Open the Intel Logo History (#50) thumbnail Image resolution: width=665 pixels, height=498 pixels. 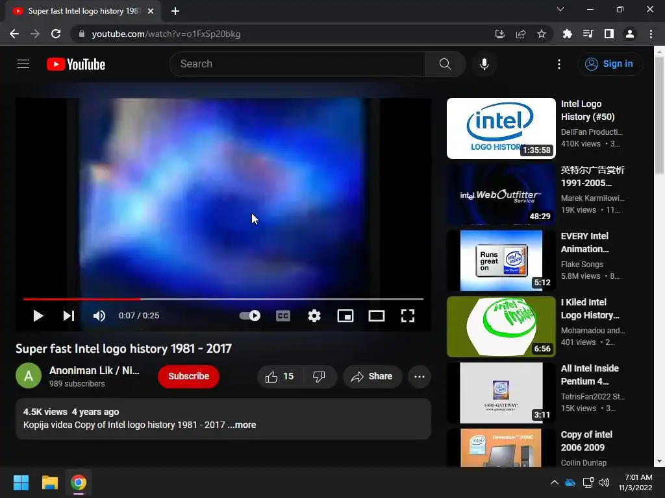point(501,128)
